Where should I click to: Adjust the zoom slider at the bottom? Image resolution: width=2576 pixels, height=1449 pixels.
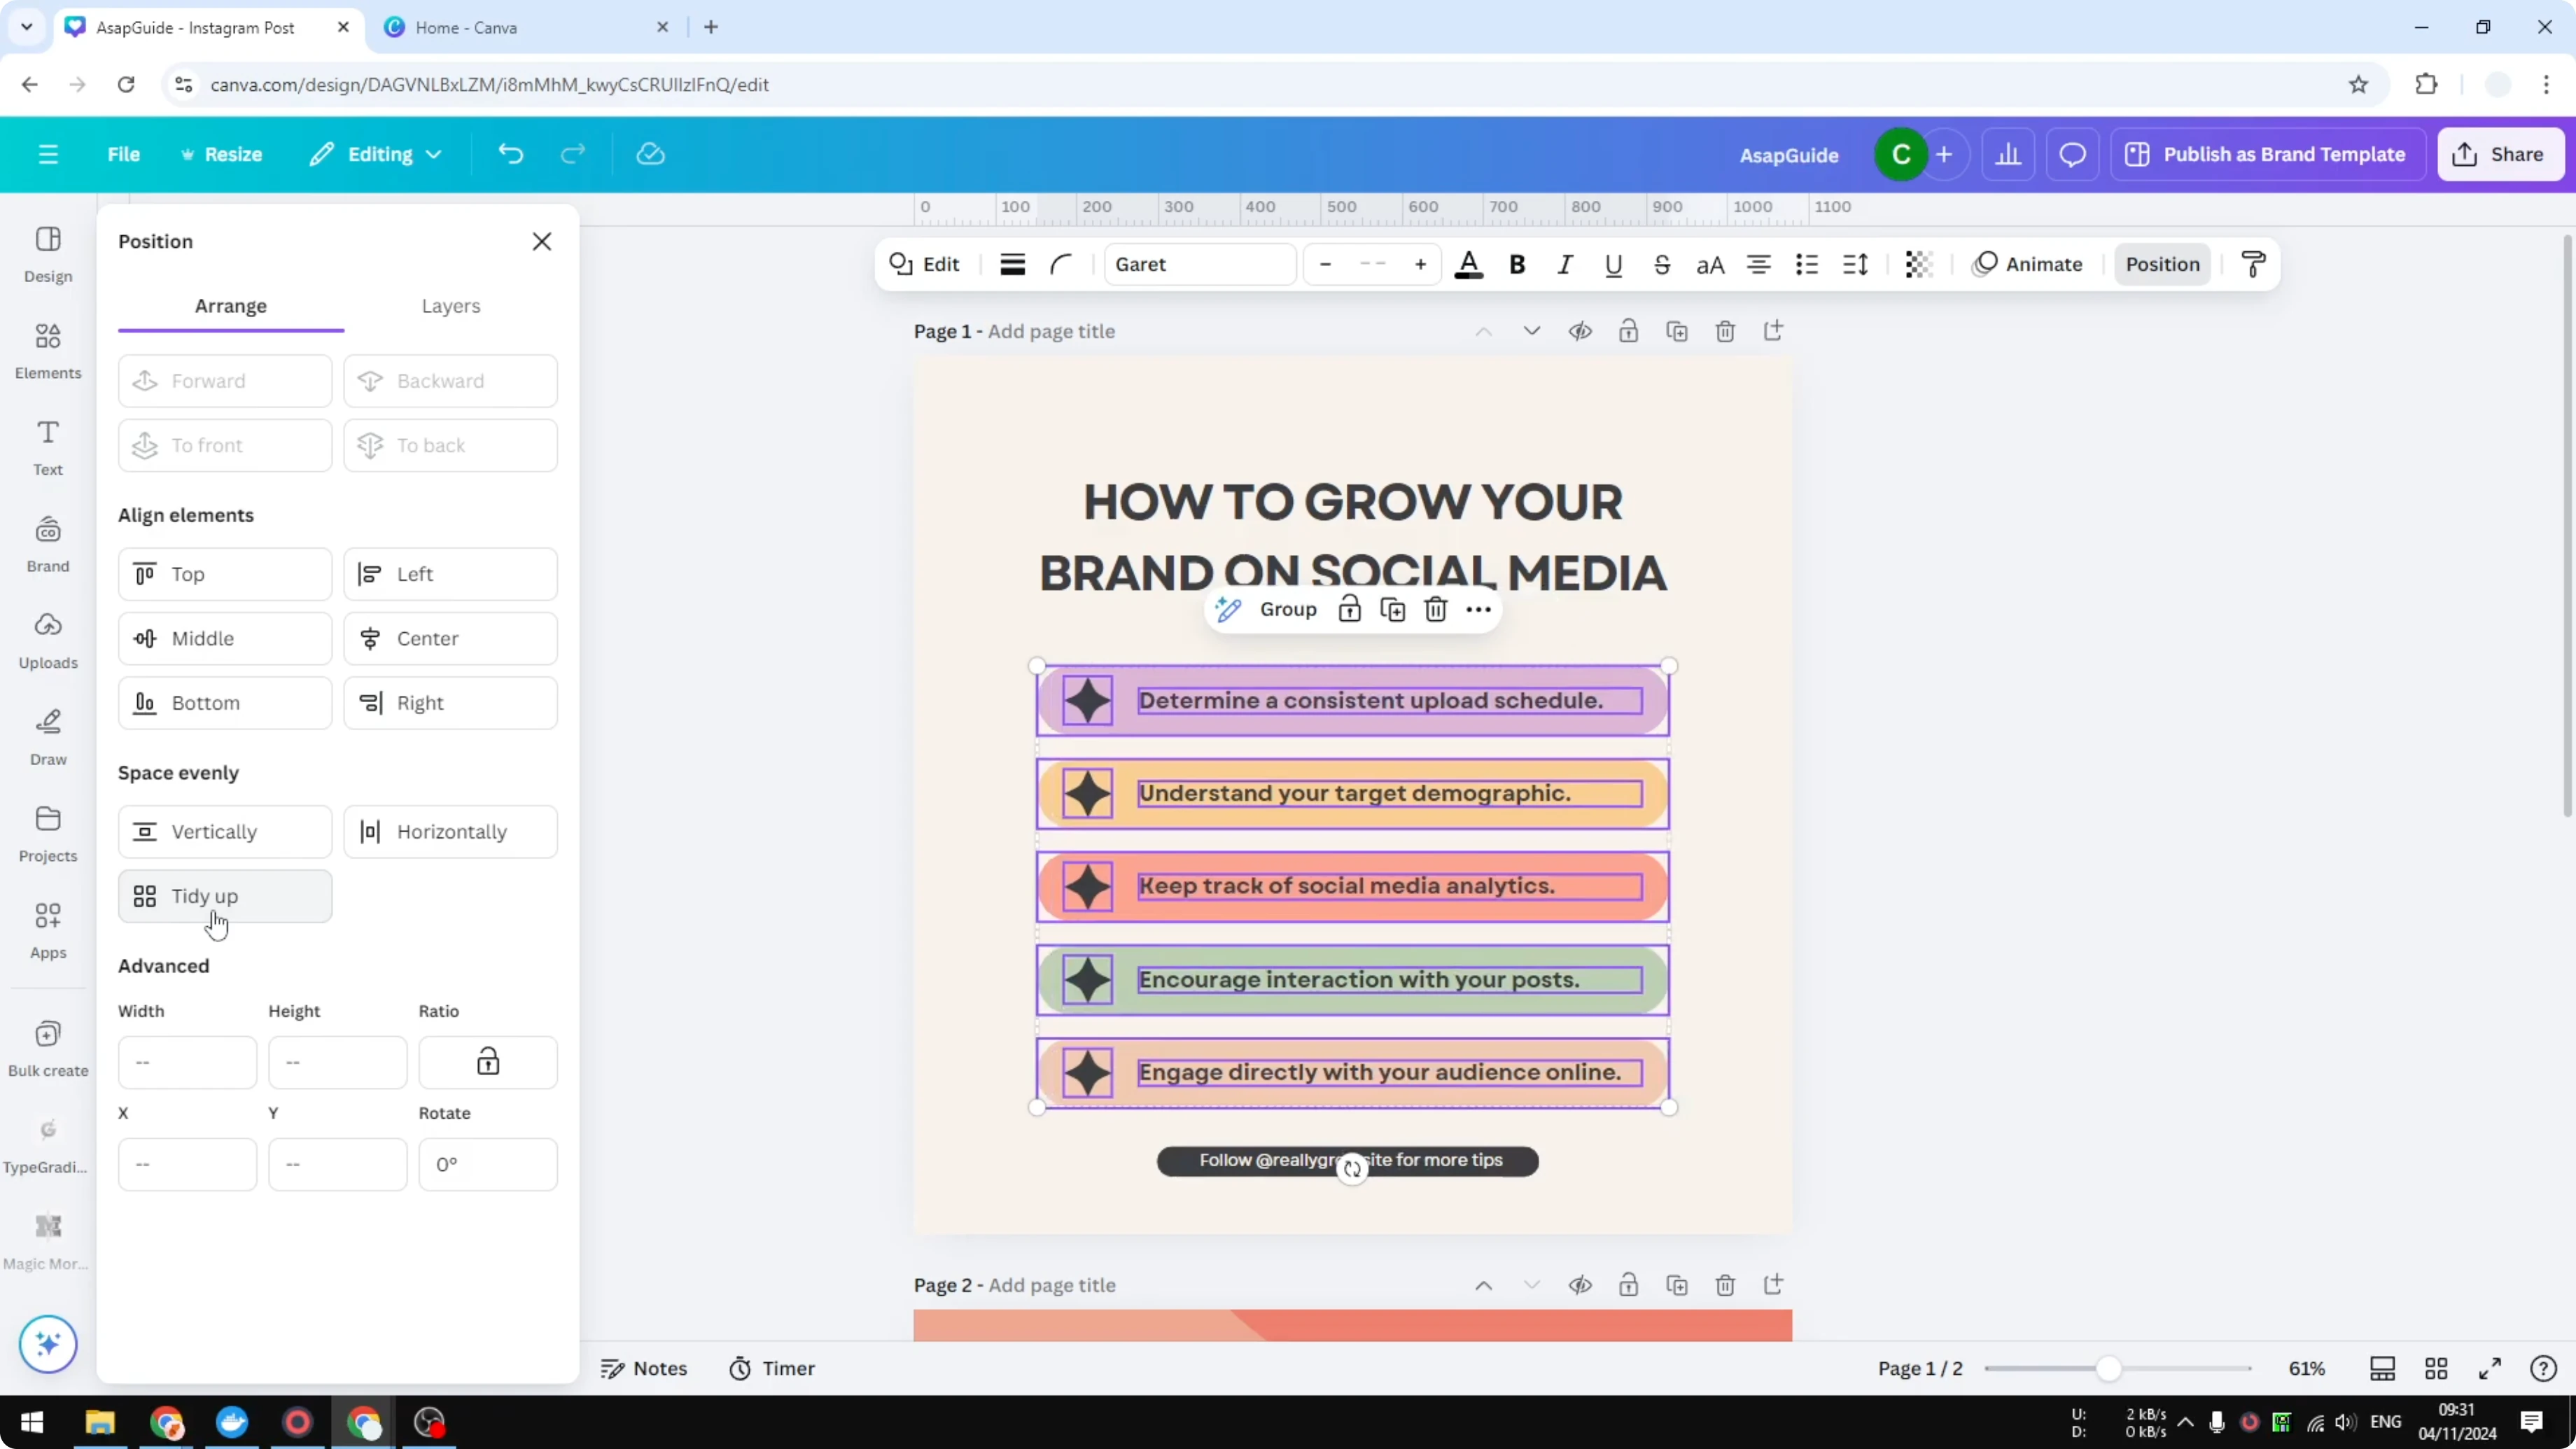[2110, 1368]
